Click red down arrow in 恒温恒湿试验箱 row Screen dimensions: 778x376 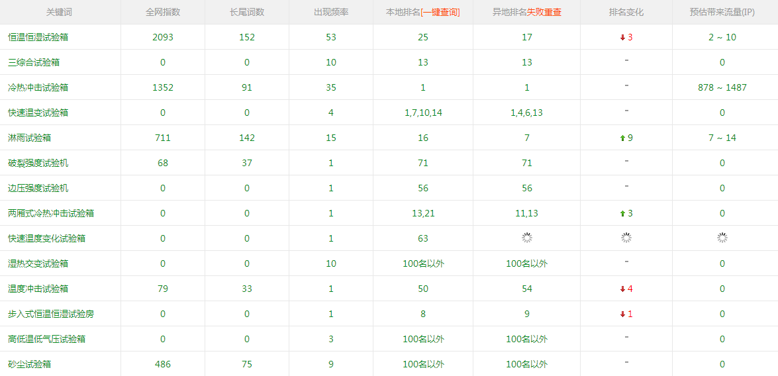pos(622,38)
